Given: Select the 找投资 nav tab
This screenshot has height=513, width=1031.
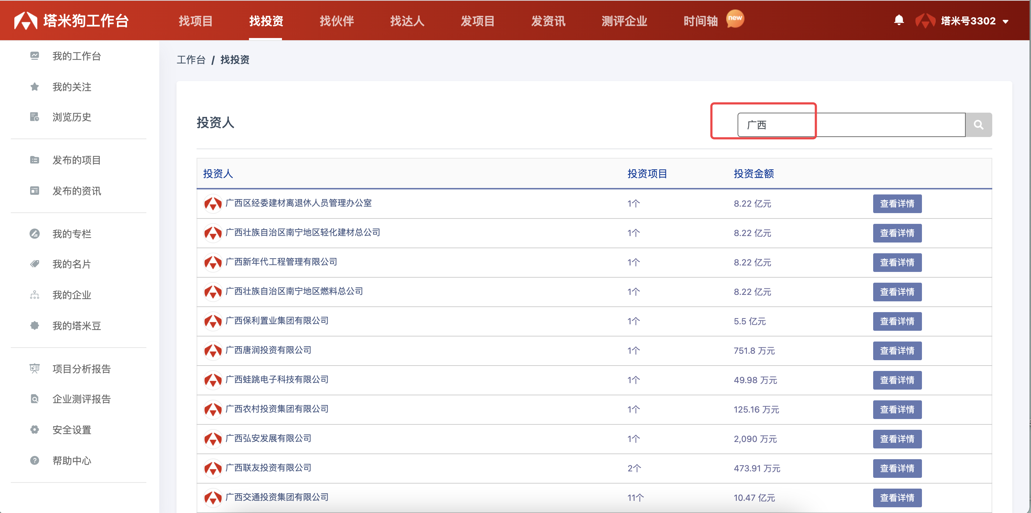Looking at the screenshot, I should 266,21.
